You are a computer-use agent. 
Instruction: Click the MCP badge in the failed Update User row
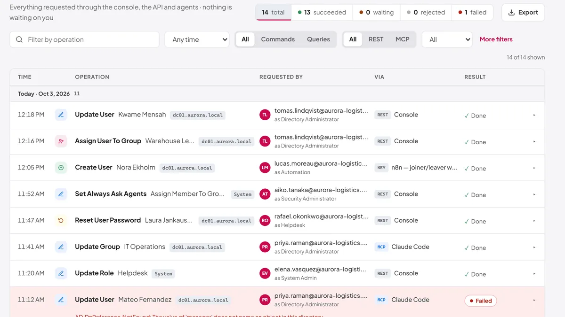click(x=381, y=300)
